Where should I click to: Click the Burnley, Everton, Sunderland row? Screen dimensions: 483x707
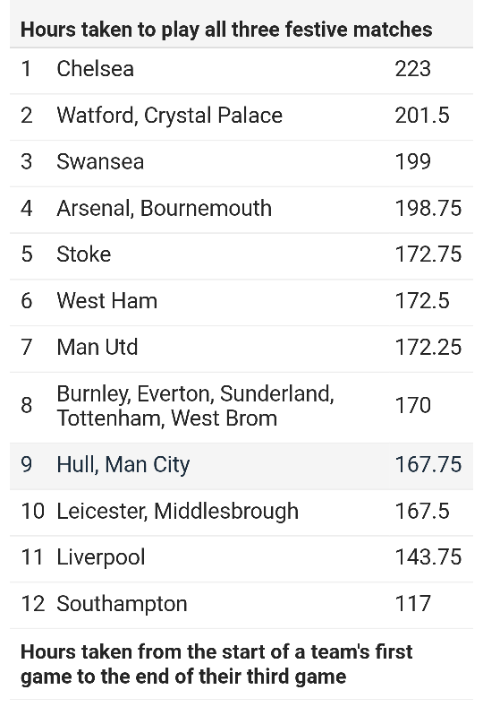click(x=241, y=408)
